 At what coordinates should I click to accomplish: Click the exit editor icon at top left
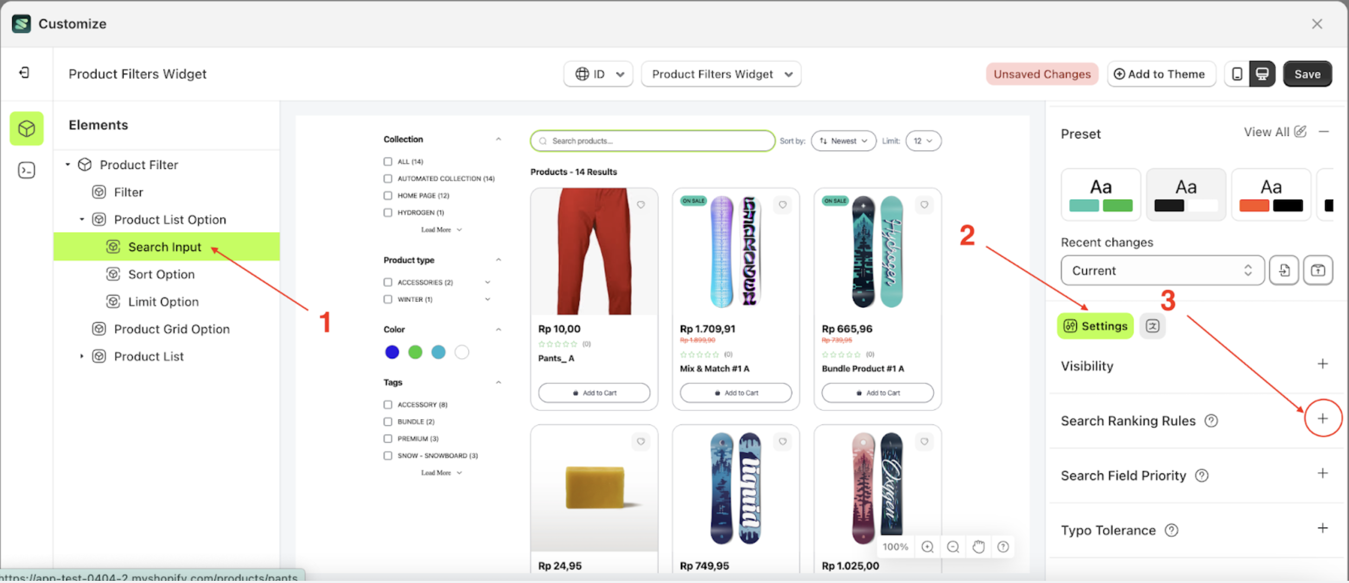(x=24, y=73)
